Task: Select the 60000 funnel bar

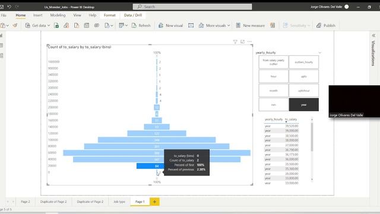Action: point(157,153)
